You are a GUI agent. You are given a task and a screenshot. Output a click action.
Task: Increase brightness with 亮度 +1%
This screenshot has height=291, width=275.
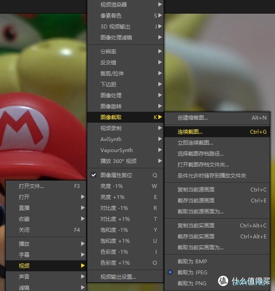pos(112,197)
